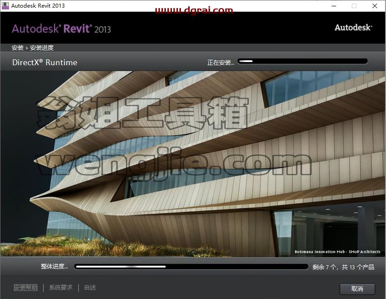Click the DirectX Runtime install progress bar
The image size is (386, 299).
tap(303, 61)
